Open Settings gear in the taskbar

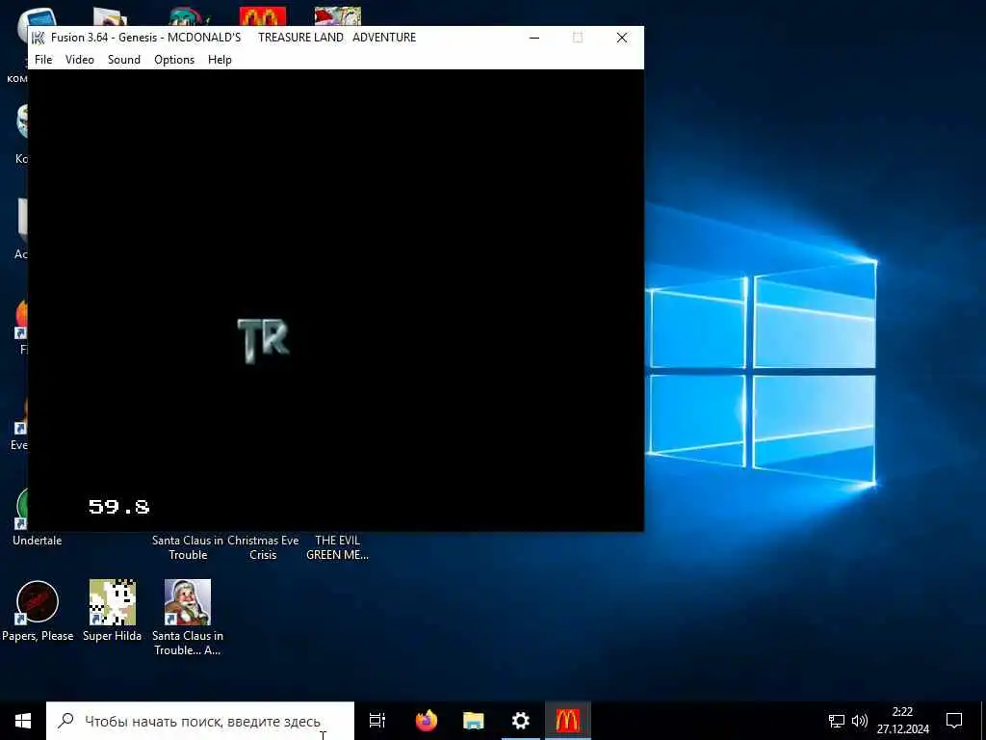[521, 721]
